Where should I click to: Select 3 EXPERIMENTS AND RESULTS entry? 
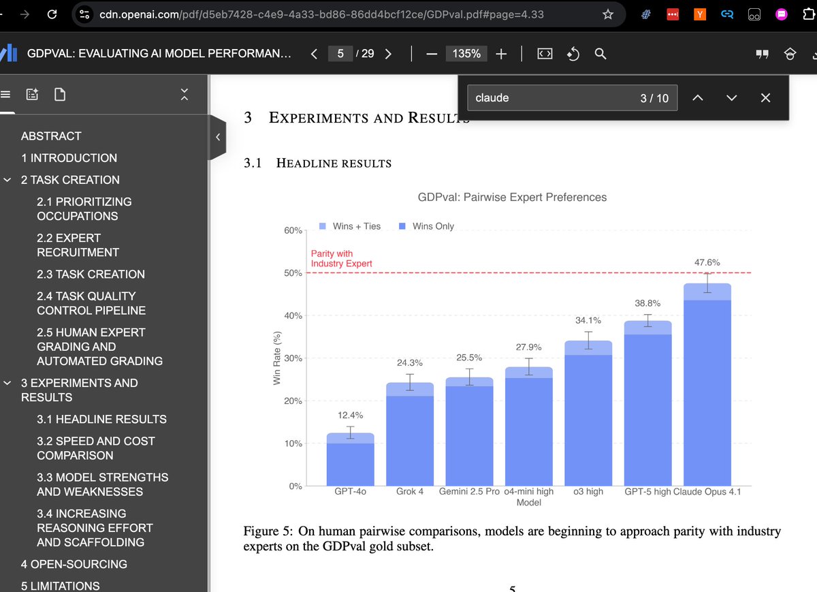coord(79,390)
